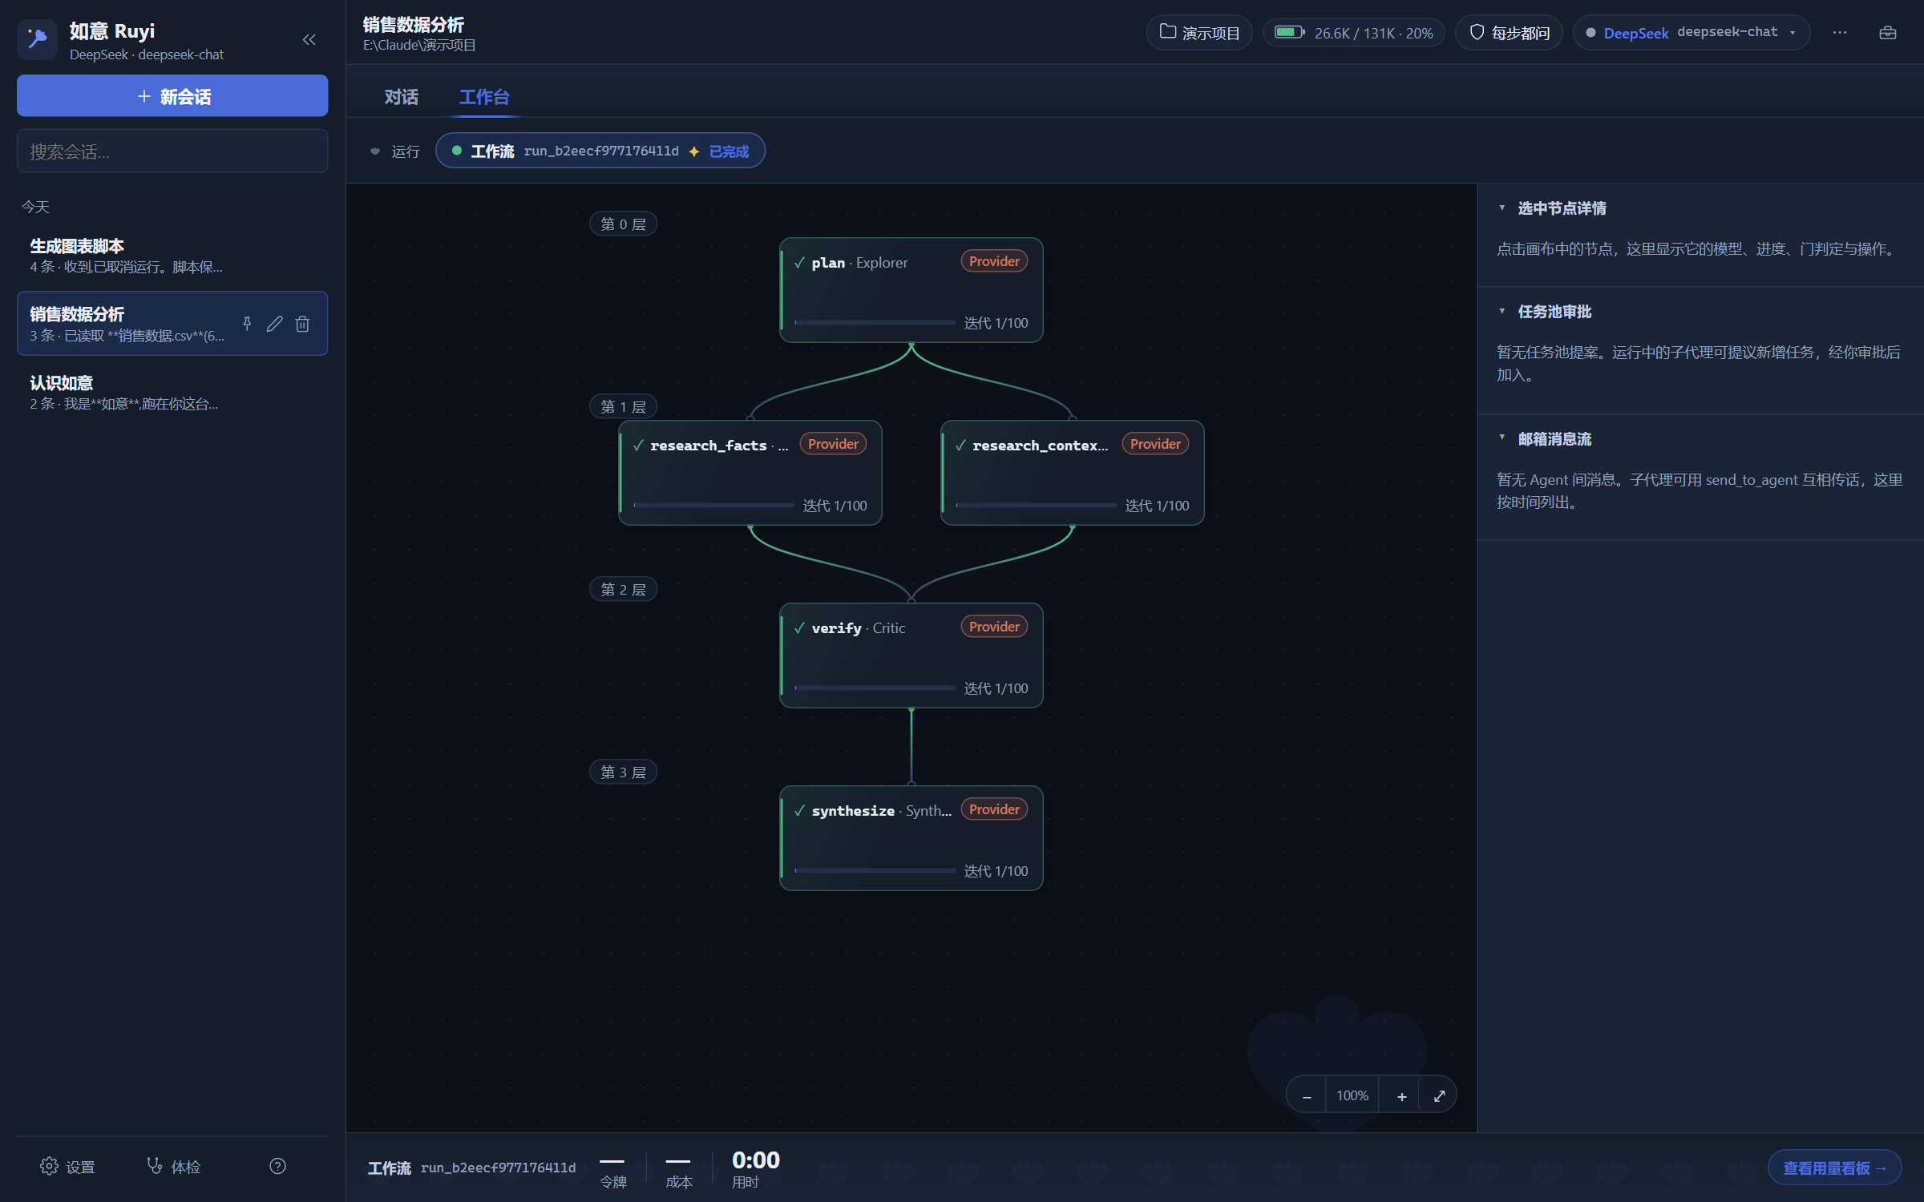Image resolution: width=1924 pixels, height=1202 pixels.
Task: Click the 0:00 用时 timer
Action: (x=755, y=1168)
